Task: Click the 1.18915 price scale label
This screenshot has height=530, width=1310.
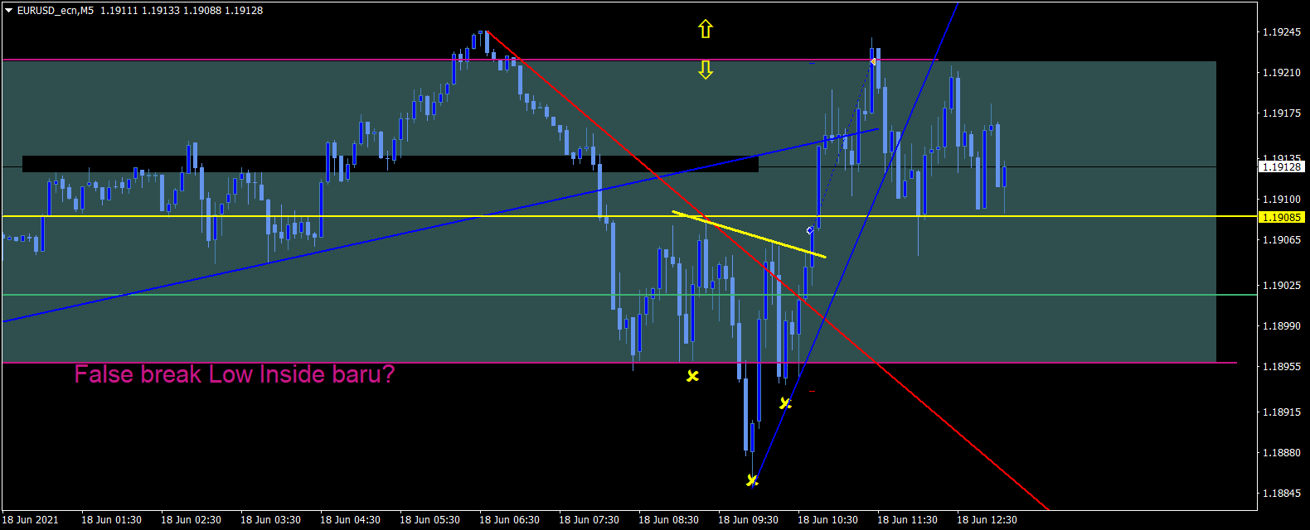Action: coord(1281,412)
